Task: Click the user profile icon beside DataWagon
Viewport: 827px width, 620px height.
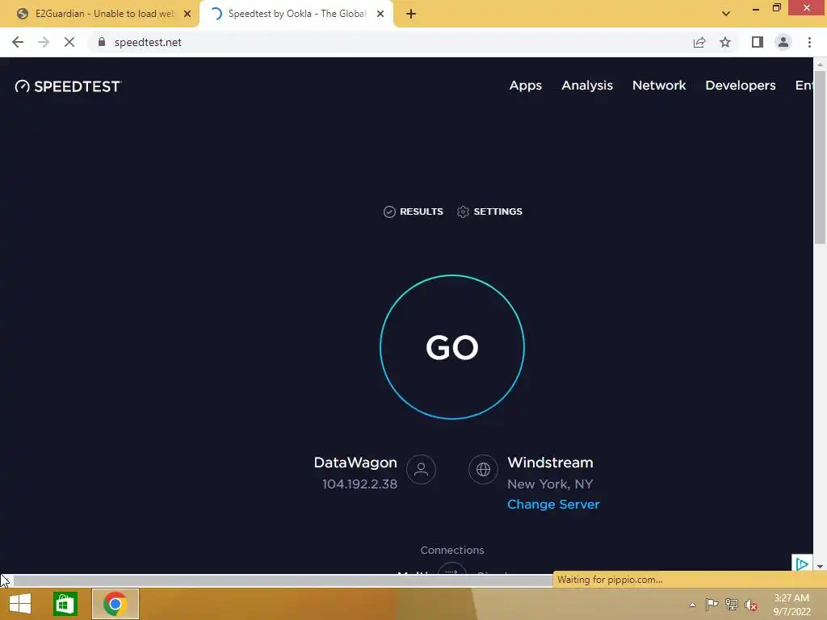Action: (x=421, y=469)
